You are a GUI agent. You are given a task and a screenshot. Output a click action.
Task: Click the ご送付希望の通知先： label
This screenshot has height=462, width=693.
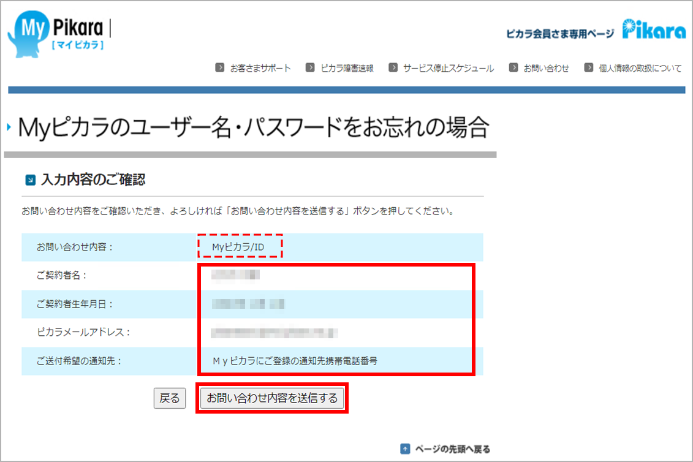[x=80, y=361]
